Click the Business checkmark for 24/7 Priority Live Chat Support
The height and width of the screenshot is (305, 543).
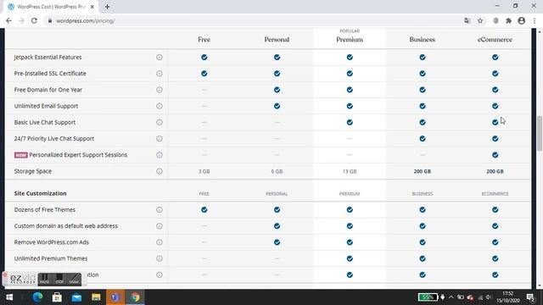(423, 138)
